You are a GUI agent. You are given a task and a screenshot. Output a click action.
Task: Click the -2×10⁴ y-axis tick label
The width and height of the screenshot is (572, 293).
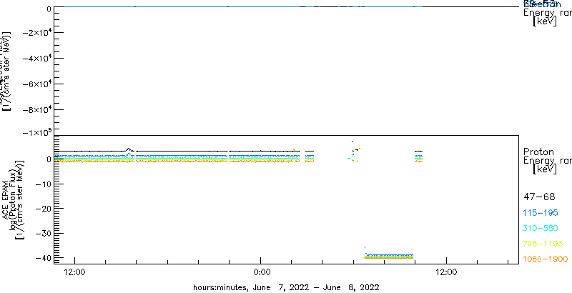(x=37, y=33)
